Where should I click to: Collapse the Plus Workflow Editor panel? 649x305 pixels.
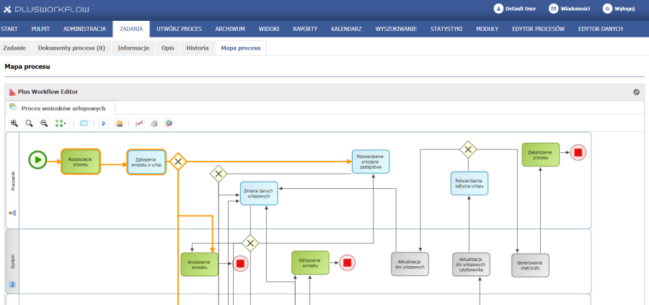pyautogui.click(x=636, y=92)
